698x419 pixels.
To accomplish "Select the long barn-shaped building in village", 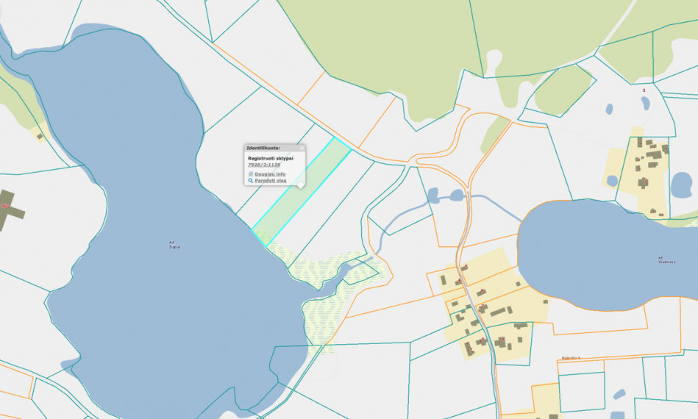I will [499, 312].
